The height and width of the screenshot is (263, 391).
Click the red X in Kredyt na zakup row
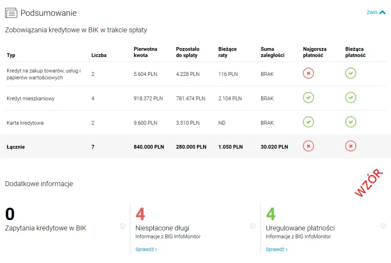coord(308,73)
